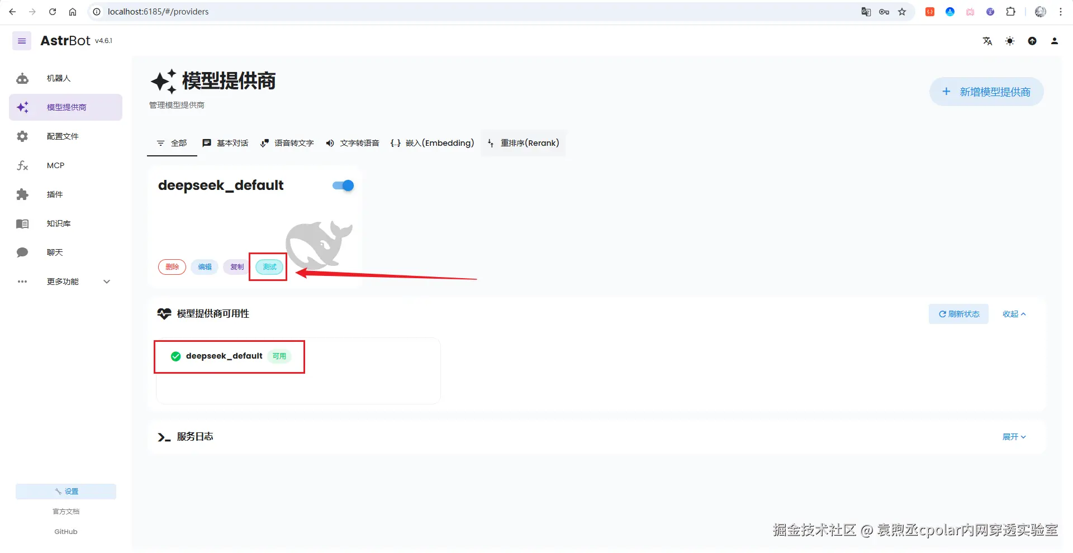
Task: Click 新增模型提供商 button
Action: point(986,92)
